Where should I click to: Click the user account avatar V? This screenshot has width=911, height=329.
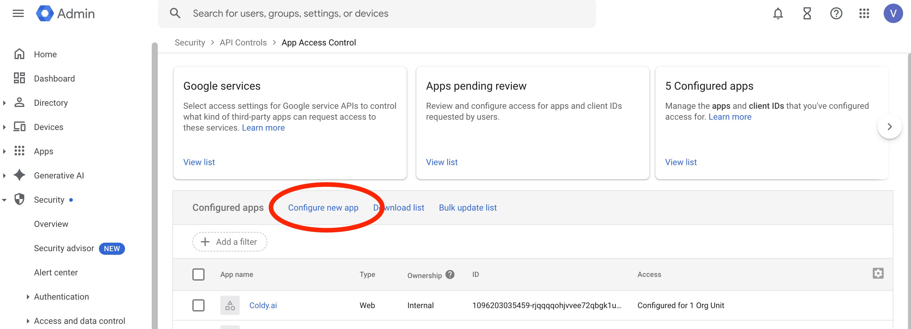pyautogui.click(x=893, y=13)
